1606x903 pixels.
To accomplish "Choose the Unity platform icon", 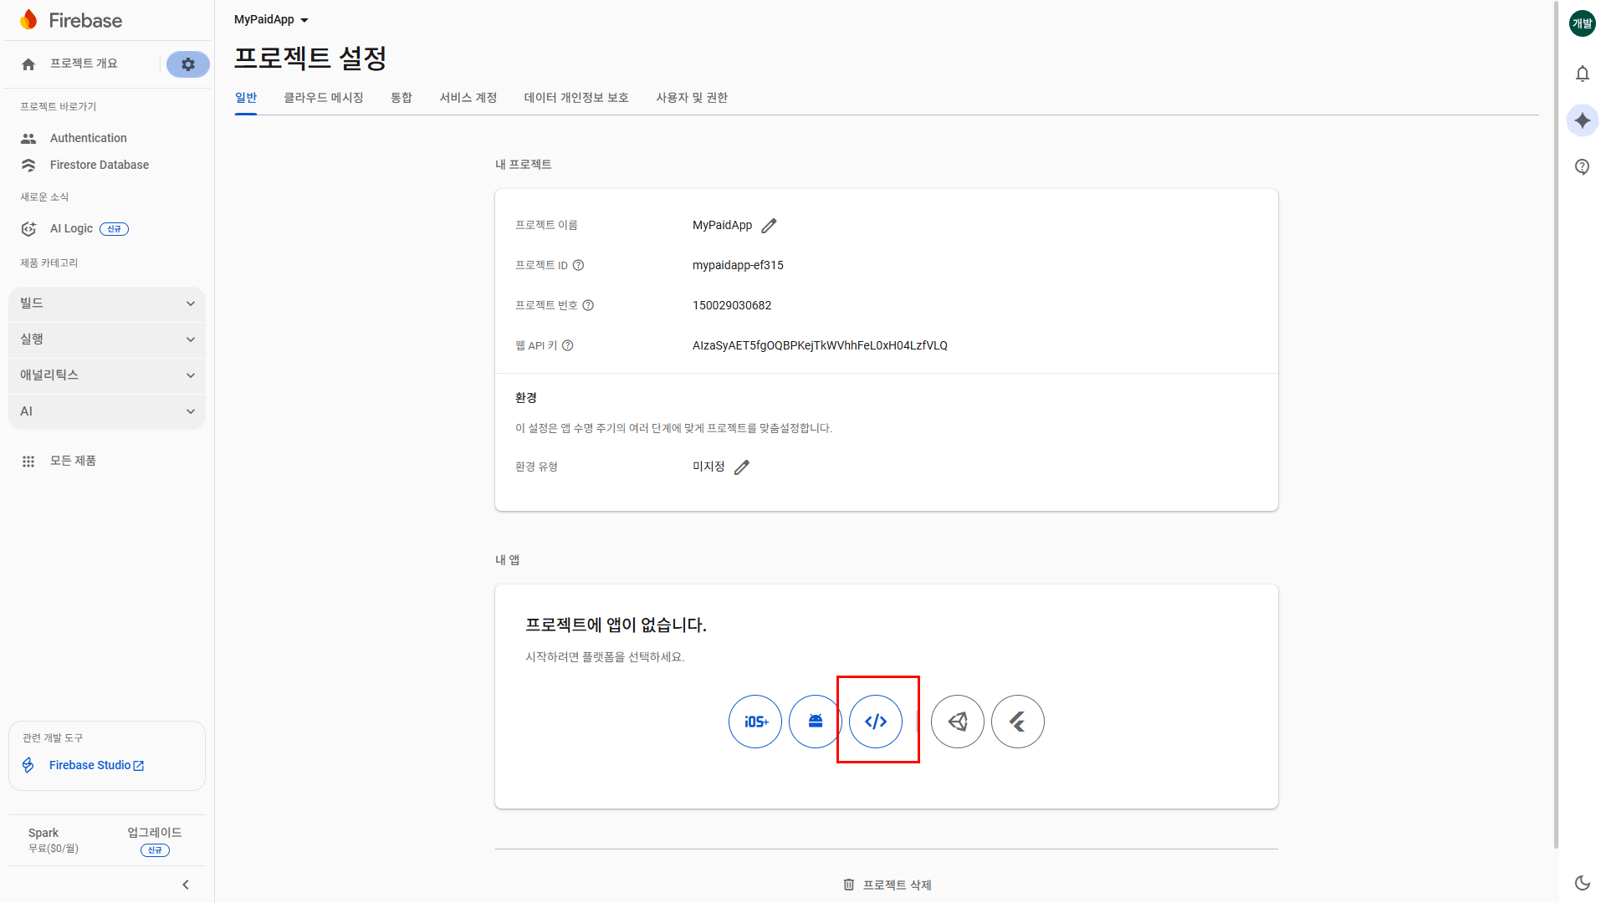I will [957, 722].
